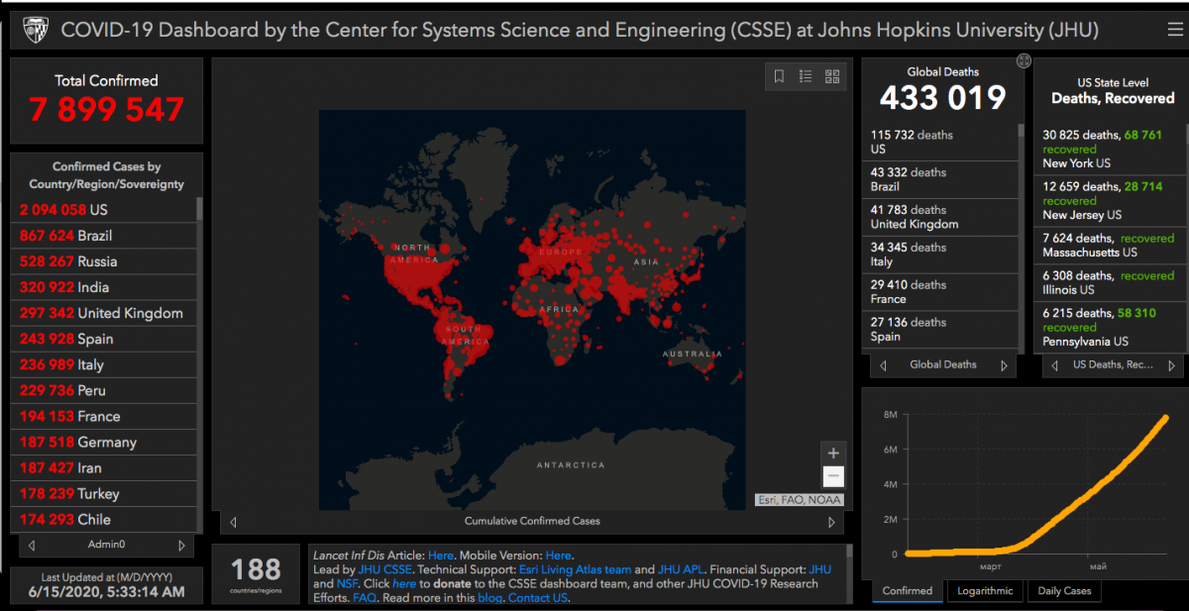Select Turkey in the confirmed cases list
Image resolution: width=1189 pixels, height=611 pixels.
coord(104,493)
